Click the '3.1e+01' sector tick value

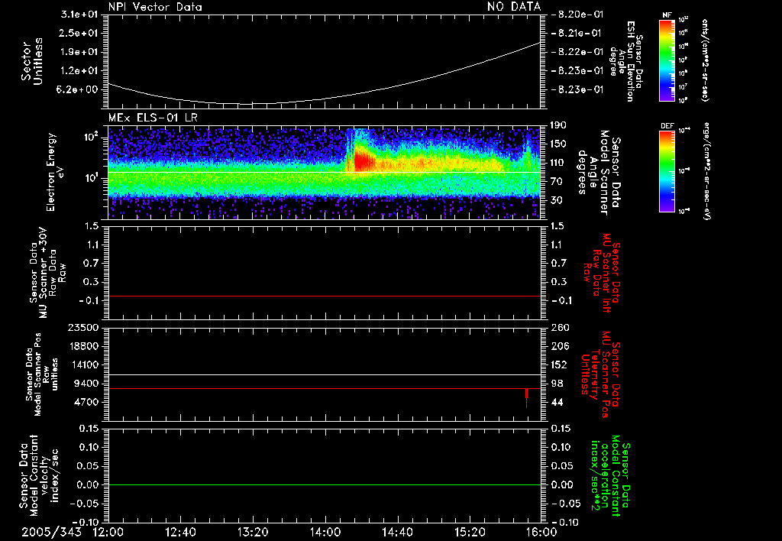pos(79,15)
